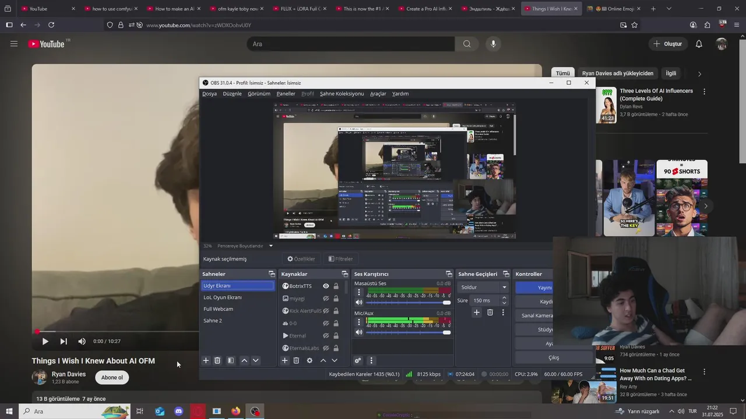746x419 pixels.
Task: Pop out the Kaynaklar dock
Action: point(344,274)
